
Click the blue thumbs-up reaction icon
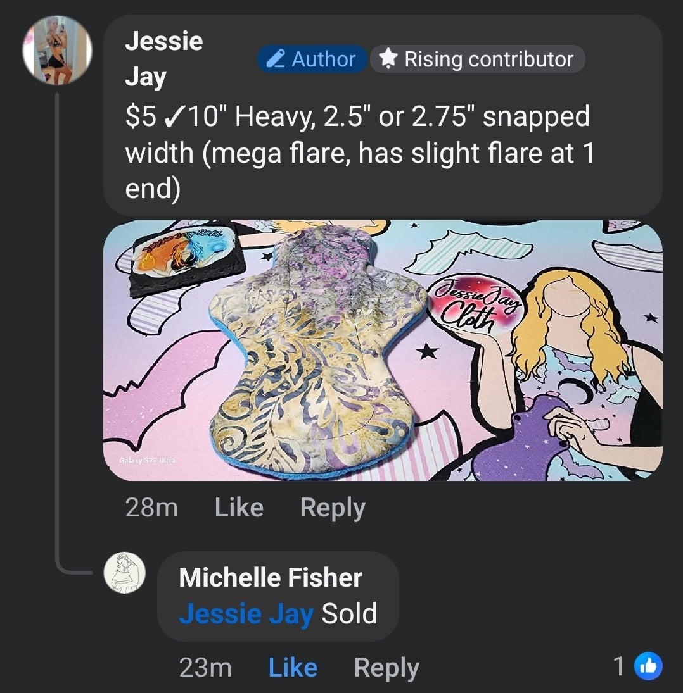(x=648, y=666)
